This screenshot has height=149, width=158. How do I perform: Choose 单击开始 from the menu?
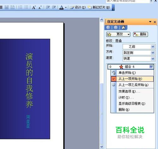(132, 73)
